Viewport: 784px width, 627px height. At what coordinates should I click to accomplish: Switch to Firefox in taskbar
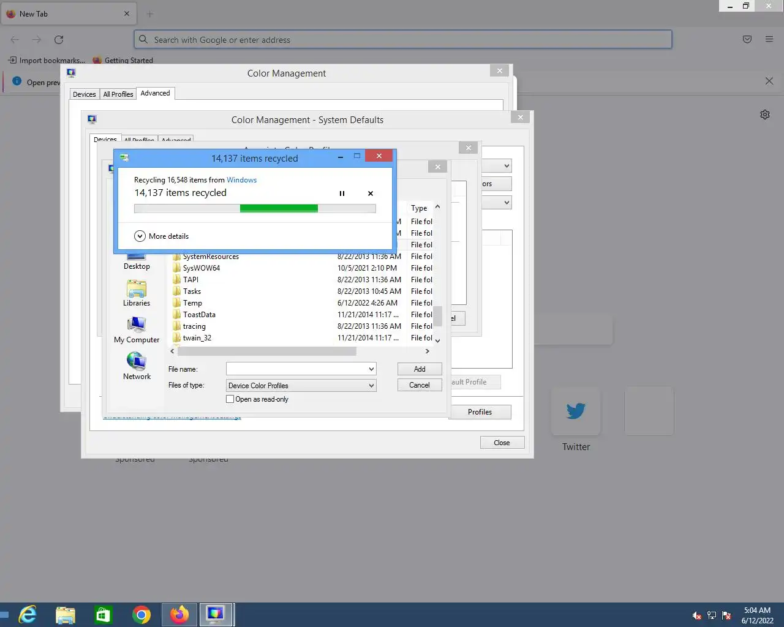(x=179, y=615)
